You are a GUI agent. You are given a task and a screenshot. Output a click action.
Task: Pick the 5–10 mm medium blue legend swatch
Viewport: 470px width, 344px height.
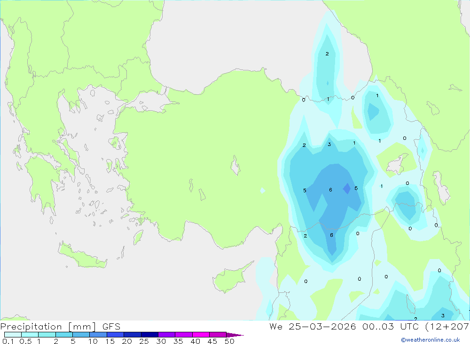pos(81,335)
